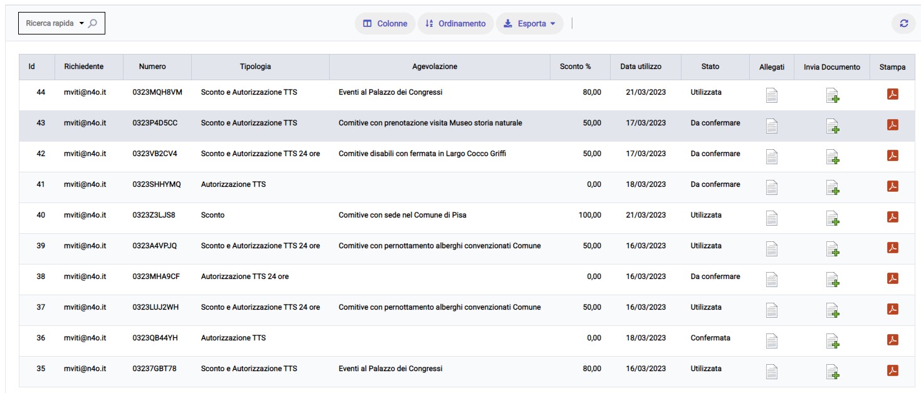
Task: Click the magnifier search icon
Action: coord(93,24)
